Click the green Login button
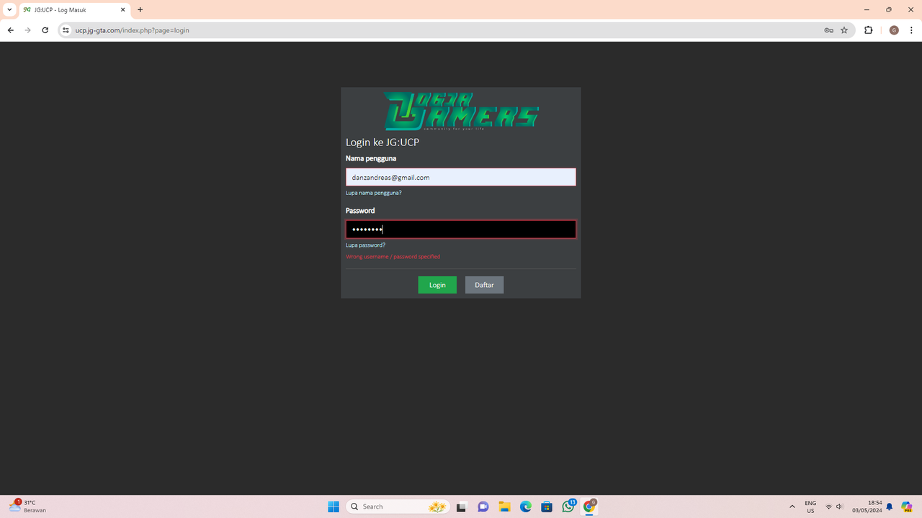 pos(437,285)
